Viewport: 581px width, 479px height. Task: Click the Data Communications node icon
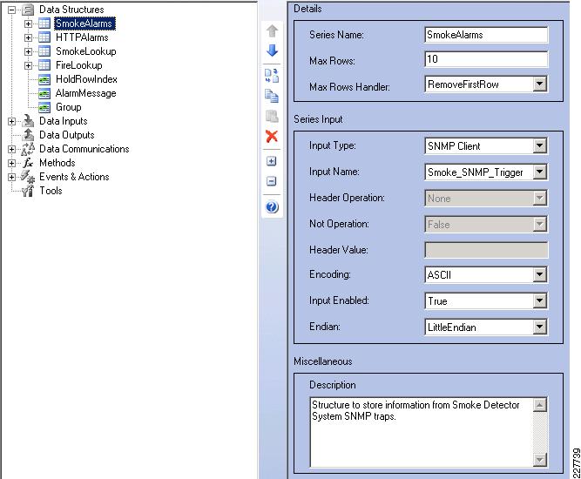point(28,149)
